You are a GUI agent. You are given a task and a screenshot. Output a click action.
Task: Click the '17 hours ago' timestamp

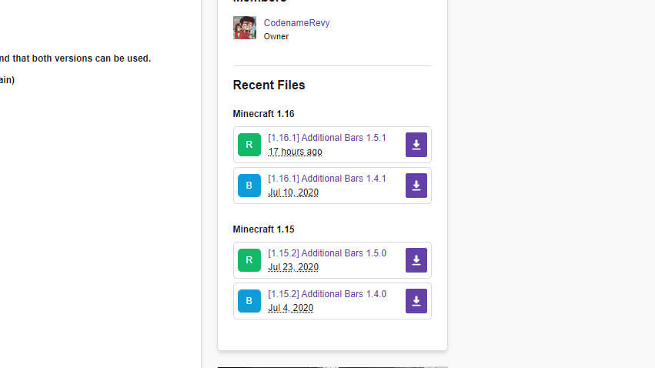[x=295, y=152]
